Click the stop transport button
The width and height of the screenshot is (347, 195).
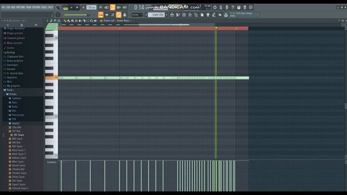pyautogui.click(x=77, y=8)
